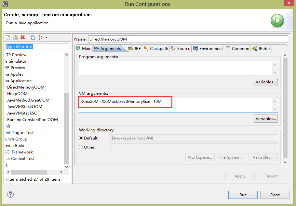
Task: Select the Default working directory radio button
Action: (x=81, y=138)
